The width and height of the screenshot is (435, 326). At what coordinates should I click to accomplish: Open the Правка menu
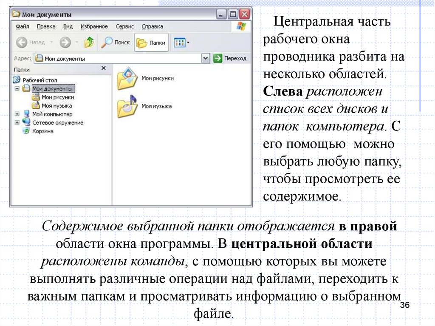point(46,26)
